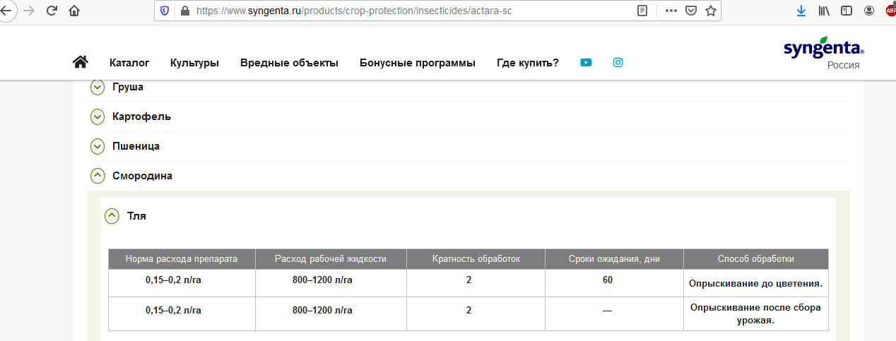Click the Смородина crop heading text

142,176
